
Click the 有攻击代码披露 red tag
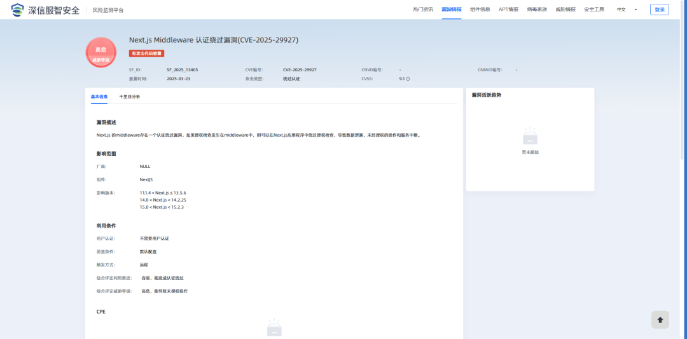pyautogui.click(x=146, y=53)
